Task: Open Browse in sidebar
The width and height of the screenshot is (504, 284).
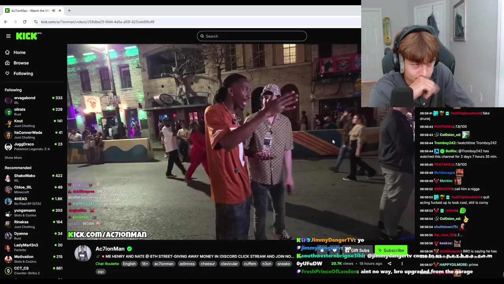Action: tap(21, 63)
